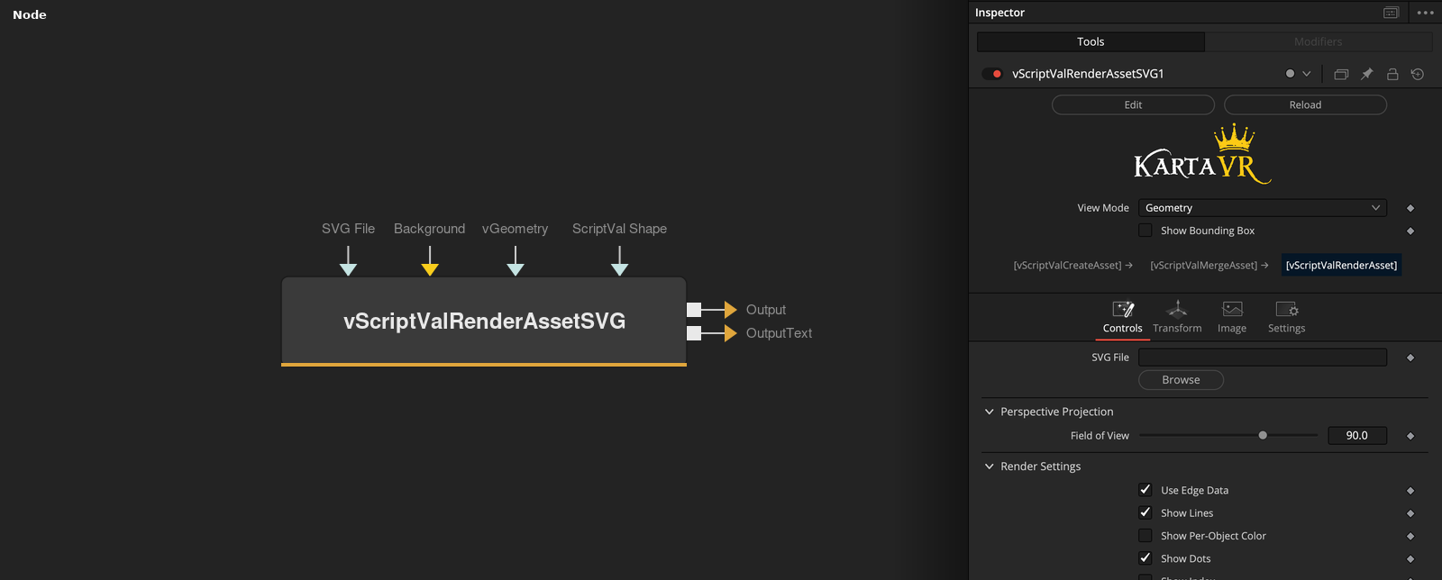Switch to the Tools tab

tap(1091, 41)
